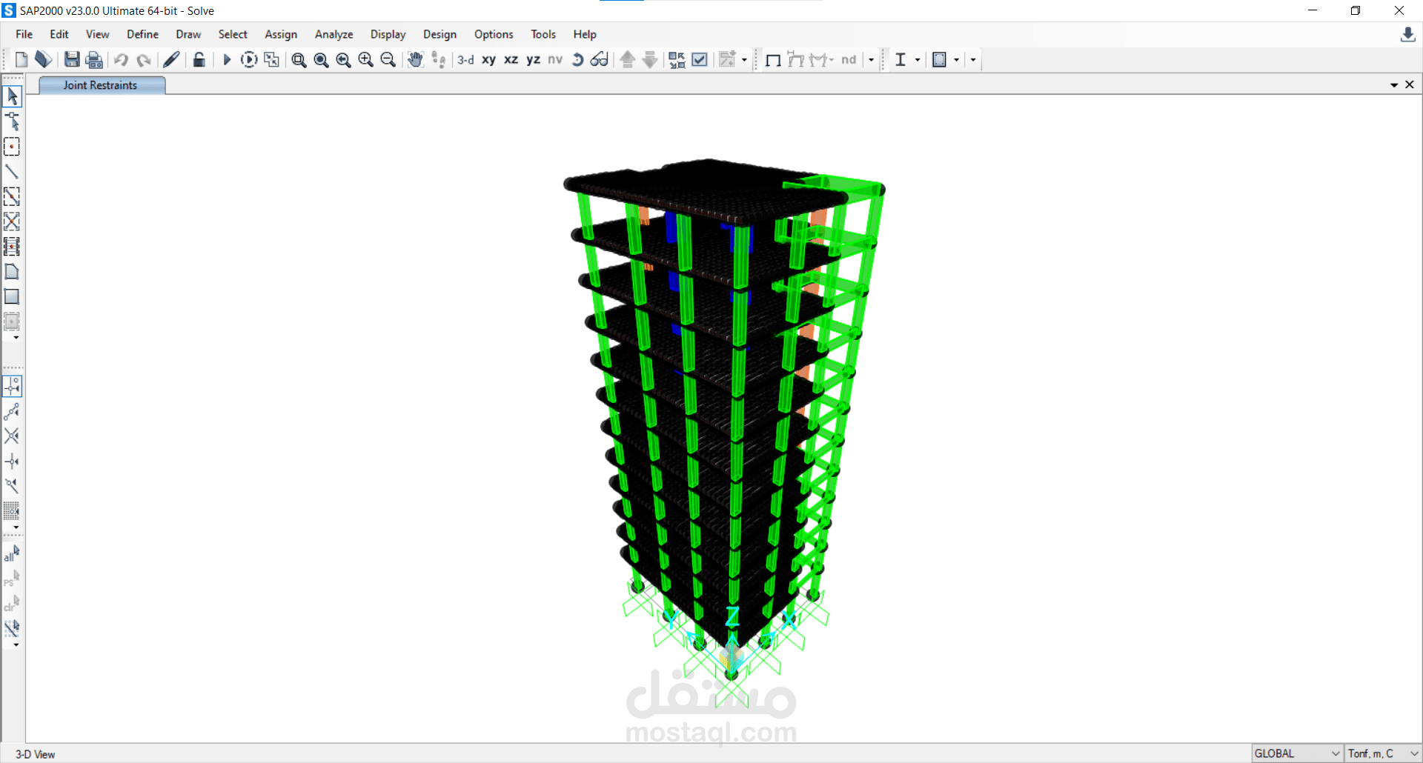Toggle snap to perpendicular projections

(x=12, y=462)
